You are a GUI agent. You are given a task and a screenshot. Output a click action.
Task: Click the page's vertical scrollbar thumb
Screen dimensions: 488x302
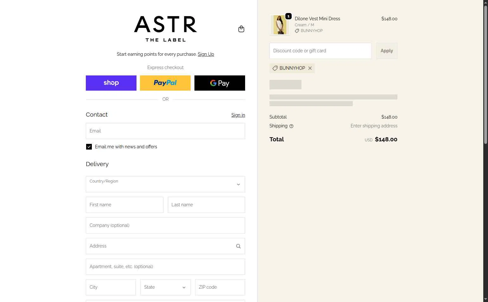[485, 75]
